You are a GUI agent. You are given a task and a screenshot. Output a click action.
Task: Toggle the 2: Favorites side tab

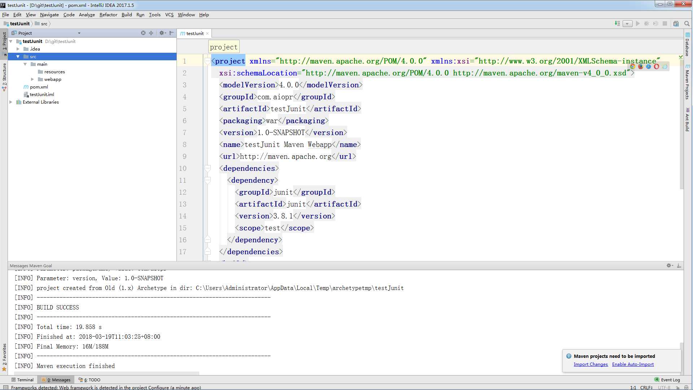(x=4, y=357)
